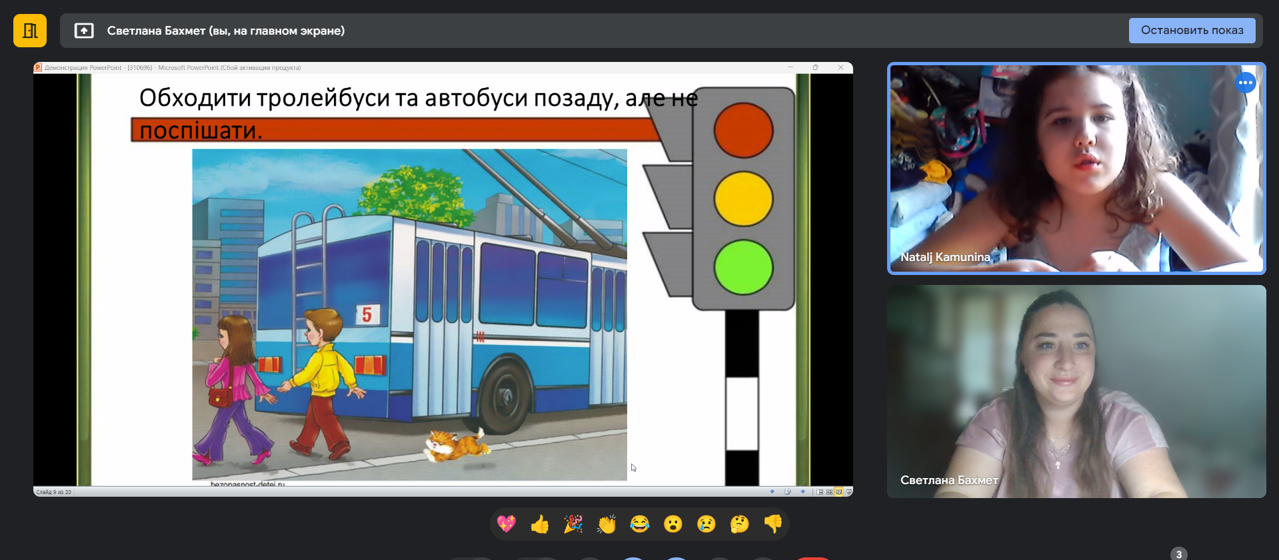Send the laughing with tears emoji
This screenshot has width=1279, height=560.
640,524
